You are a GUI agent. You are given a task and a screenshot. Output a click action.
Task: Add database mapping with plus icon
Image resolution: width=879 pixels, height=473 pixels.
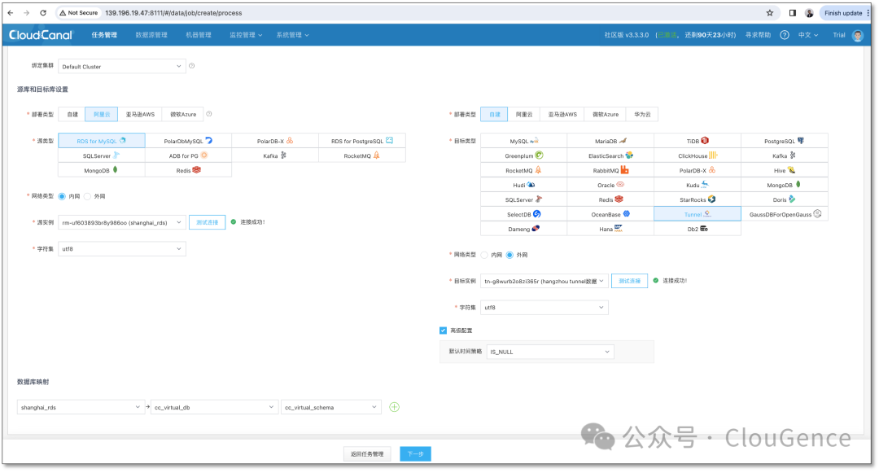click(x=394, y=407)
